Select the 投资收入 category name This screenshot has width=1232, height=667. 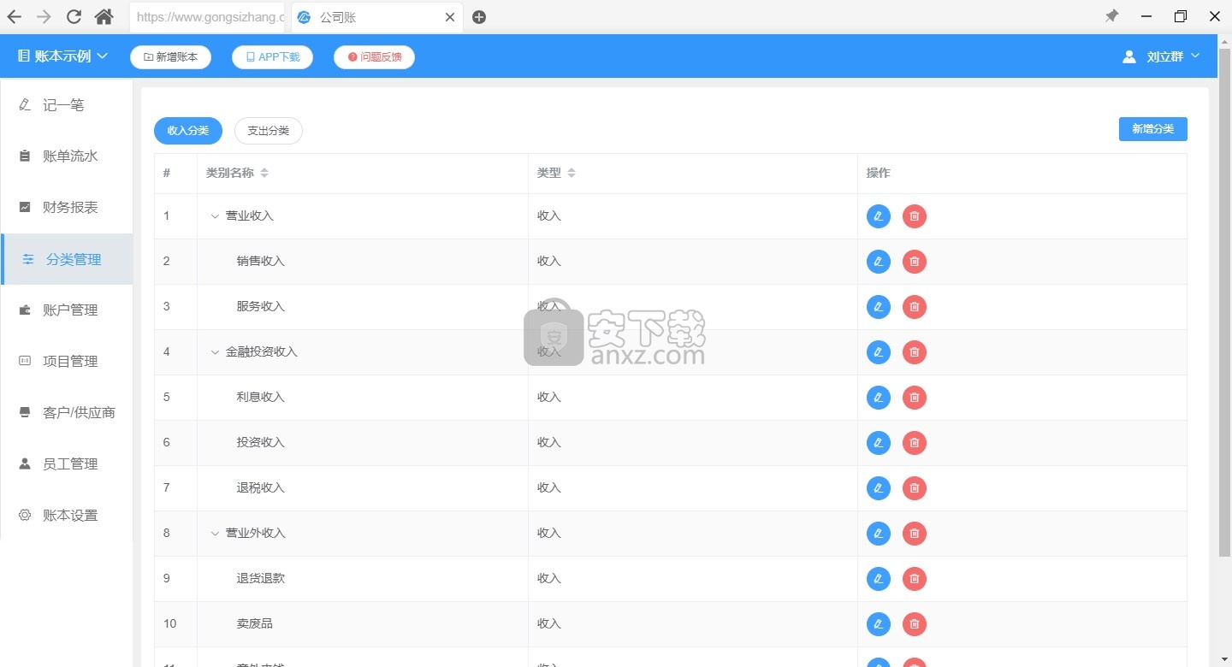tap(261, 443)
